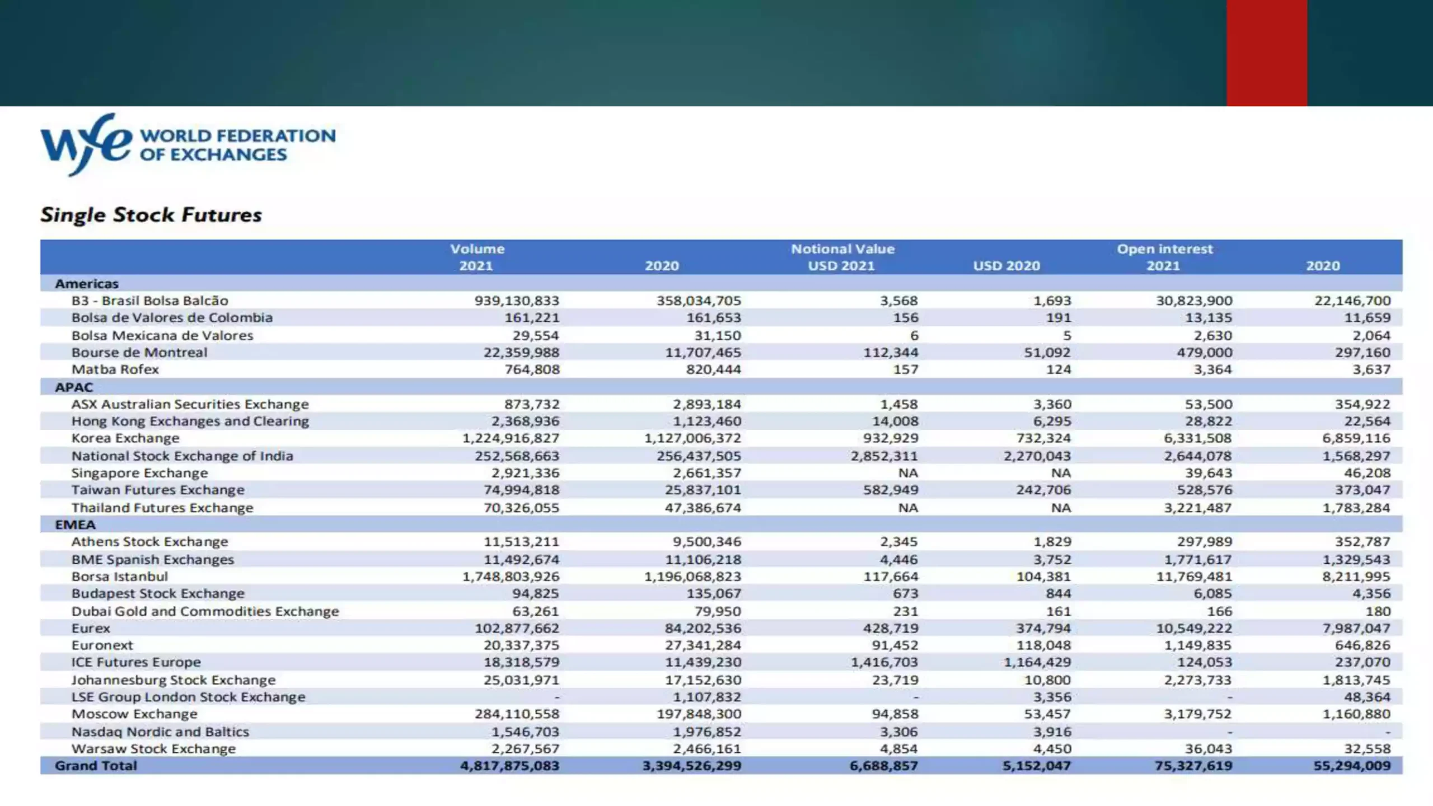
Task: Click 'ASX Australian Securities Exchange' label
Action: 190,404
